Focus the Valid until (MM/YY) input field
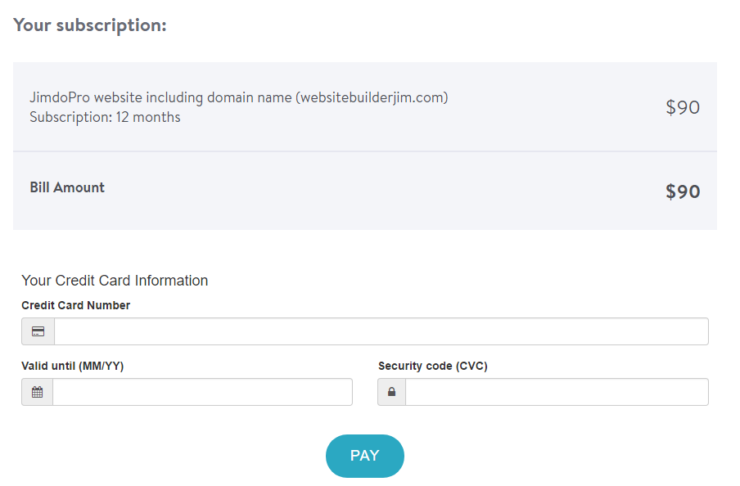This screenshot has height=486, width=740. click(202, 392)
